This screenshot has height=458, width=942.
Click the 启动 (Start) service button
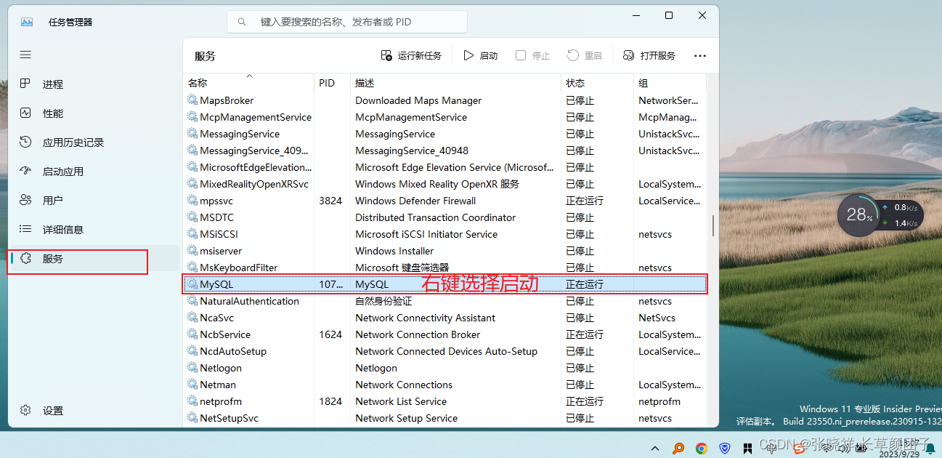click(481, 55)
